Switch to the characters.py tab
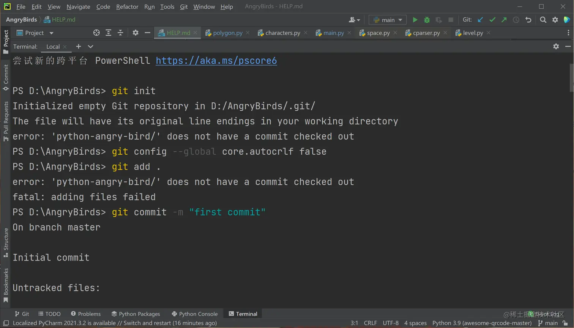Image resolution: width=574 pixels, height=328 pixels. point(282,33)
